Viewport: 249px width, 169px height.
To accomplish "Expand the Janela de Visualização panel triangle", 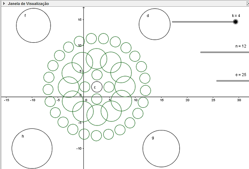I will point(4,3).
